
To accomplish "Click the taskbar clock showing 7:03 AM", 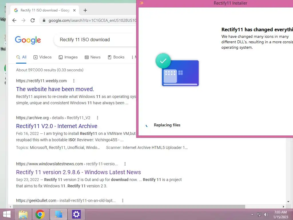I will (x=280, y=215).
